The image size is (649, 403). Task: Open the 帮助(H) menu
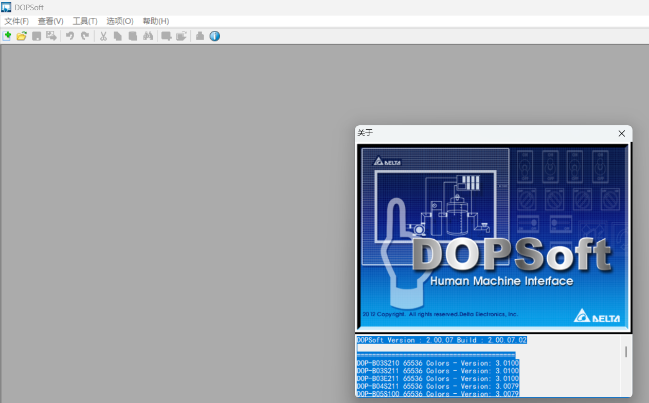tap(156, 21)
